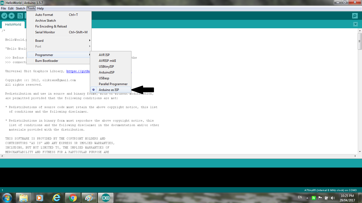The height and width of the screenshot is (203, 362).
Task: Click the ATtiny85 board status text
Action: pos(330,190)
